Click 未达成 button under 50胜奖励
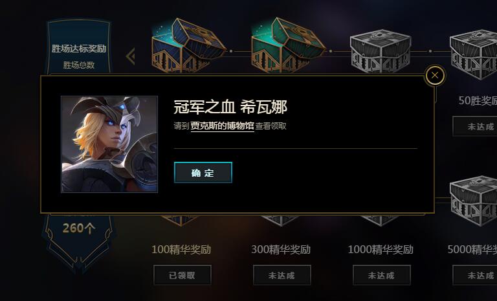Image resolution: width=497 pixels, height=301 pixels. [x=475, y=126]
